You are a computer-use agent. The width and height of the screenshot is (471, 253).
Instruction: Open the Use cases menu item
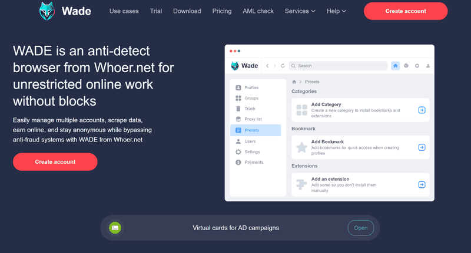[x=124, y=11]
